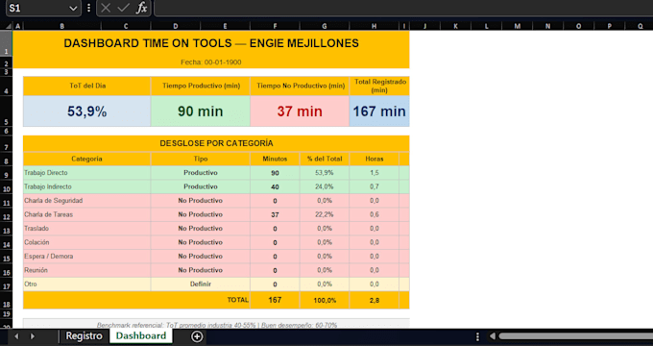The height and width of the screenshot is (346, 653).
Task: Select row 5 header
Action: 7,111
